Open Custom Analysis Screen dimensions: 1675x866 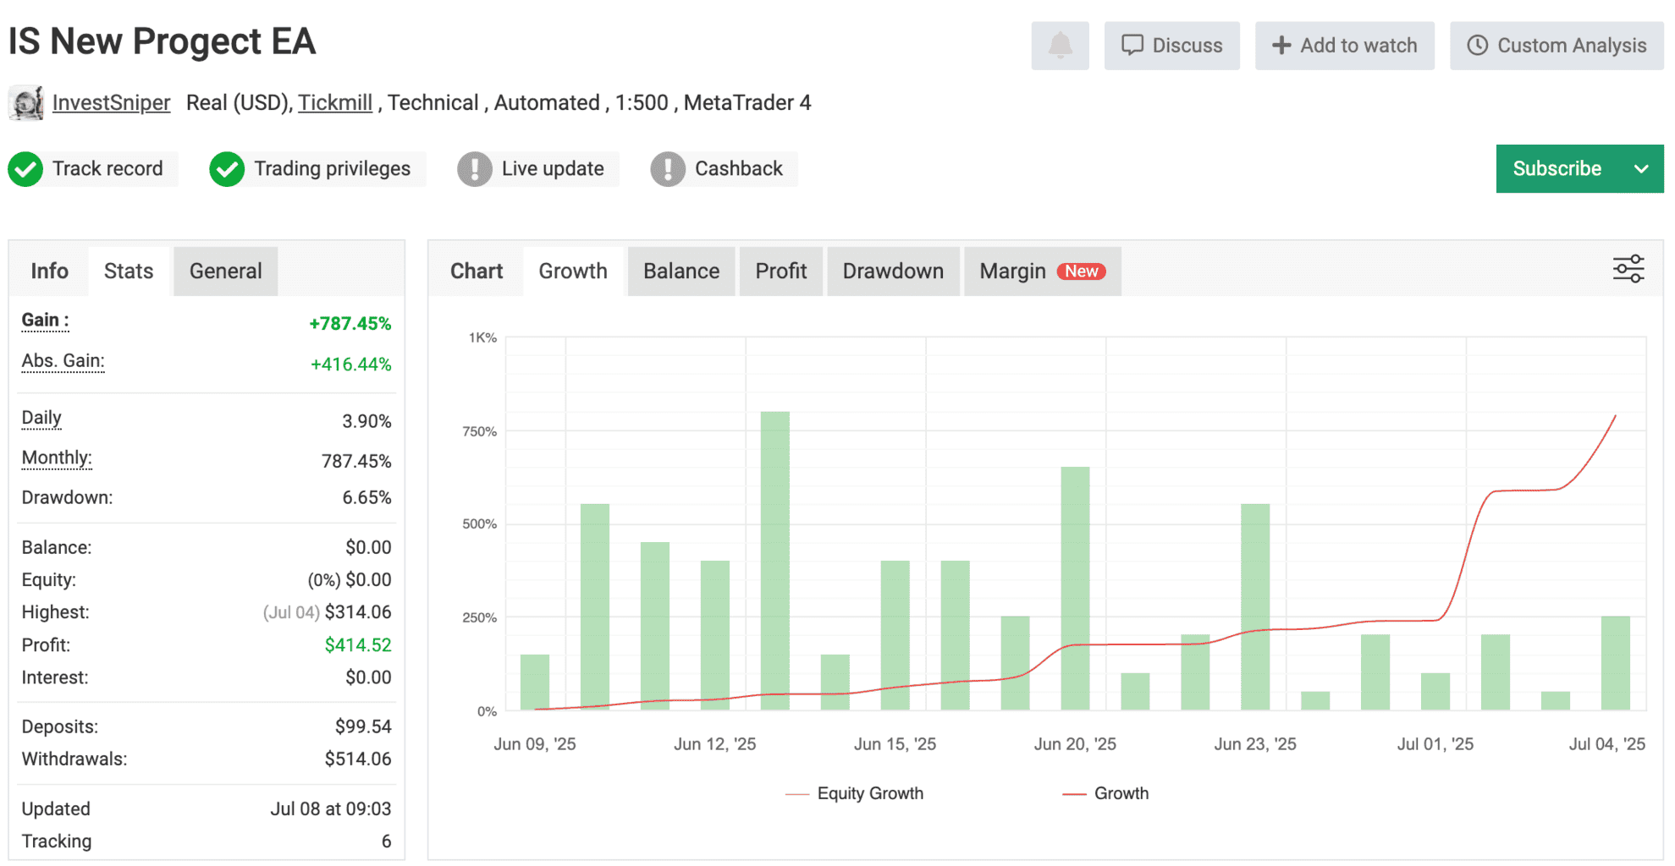(x=1557, y=46)
